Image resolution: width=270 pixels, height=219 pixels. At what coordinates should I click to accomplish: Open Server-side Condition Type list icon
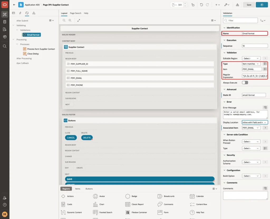(265, 148)
